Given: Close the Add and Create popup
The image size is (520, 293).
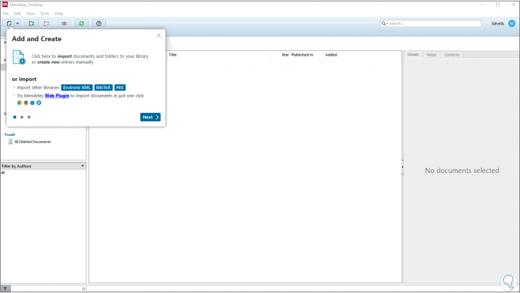Looking at the screenshot, I should pyautogui.click(x=159, y=36).
